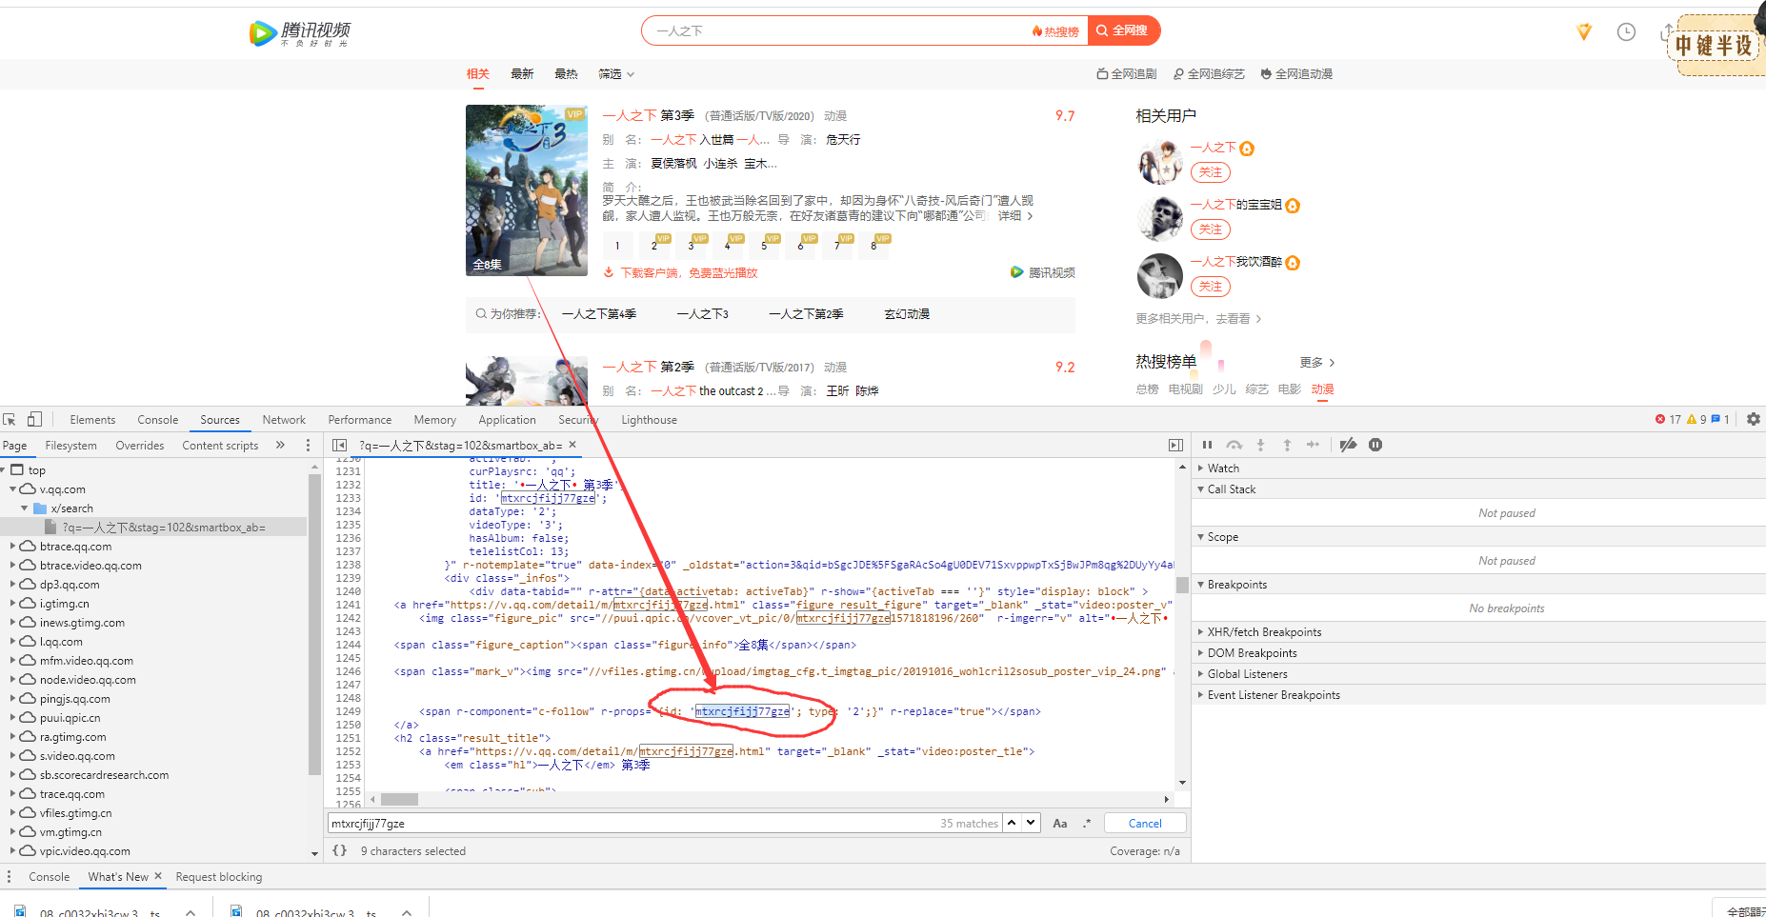
Task: Open 一人之下第4季 recommendation
Action: click(x=599, y=313)
